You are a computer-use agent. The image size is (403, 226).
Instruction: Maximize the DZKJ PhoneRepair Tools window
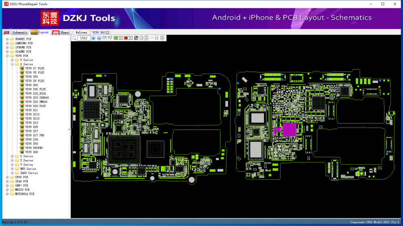point(383,4)
